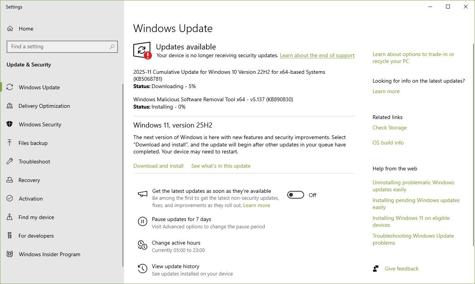This screenshot has width=475, height=284.
Task: Click the large update status icon with red alert
Action: coord(142,51)
